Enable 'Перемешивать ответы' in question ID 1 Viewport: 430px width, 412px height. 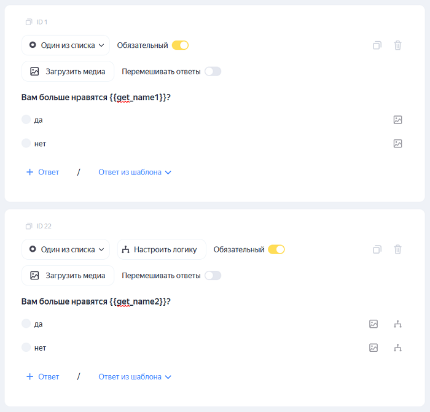point(213,71)
